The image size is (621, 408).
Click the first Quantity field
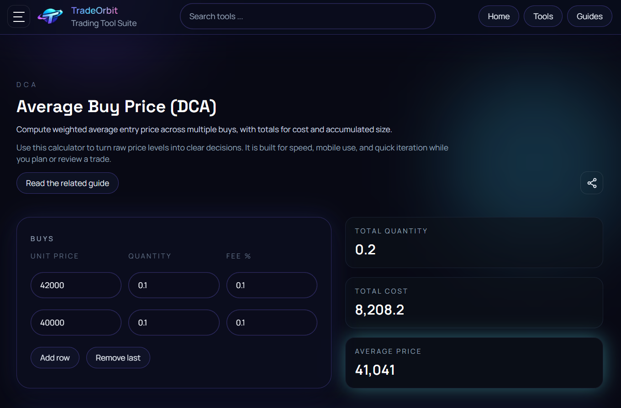point(174,285)
